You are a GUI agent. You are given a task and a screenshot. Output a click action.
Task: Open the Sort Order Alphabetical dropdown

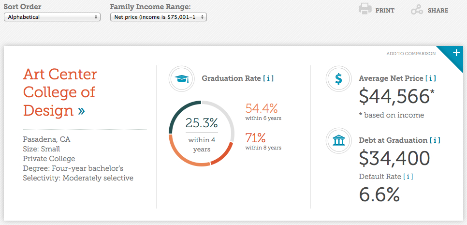point(52,17)
